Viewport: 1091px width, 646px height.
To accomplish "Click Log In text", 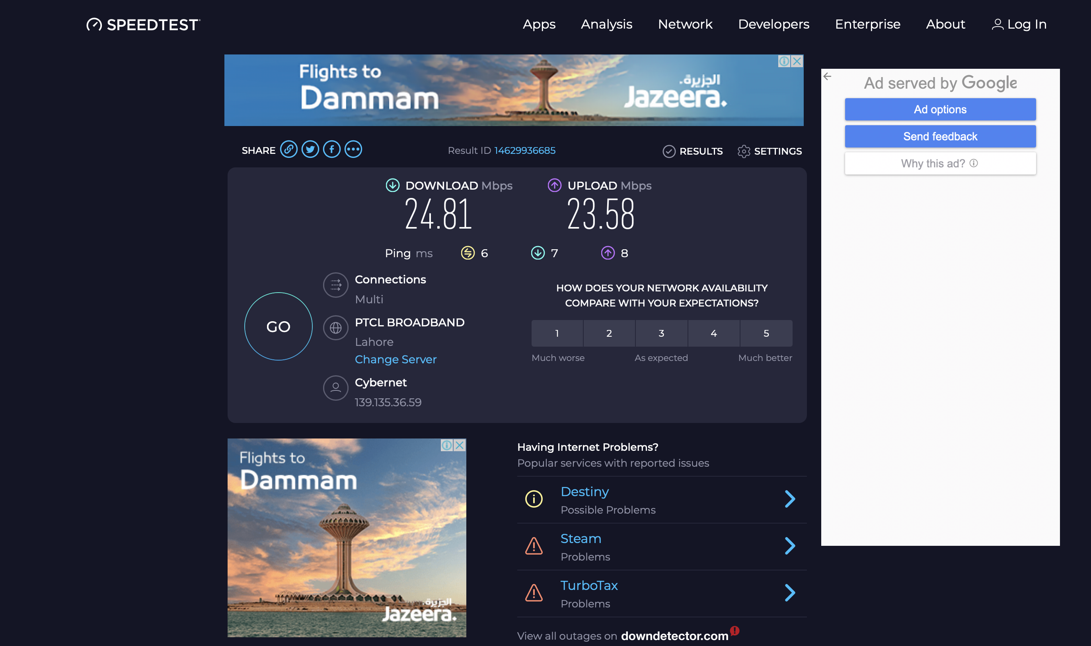I will point(1027,24).
